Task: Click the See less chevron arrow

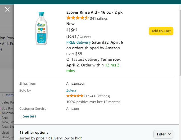Action: coord(20,116)
